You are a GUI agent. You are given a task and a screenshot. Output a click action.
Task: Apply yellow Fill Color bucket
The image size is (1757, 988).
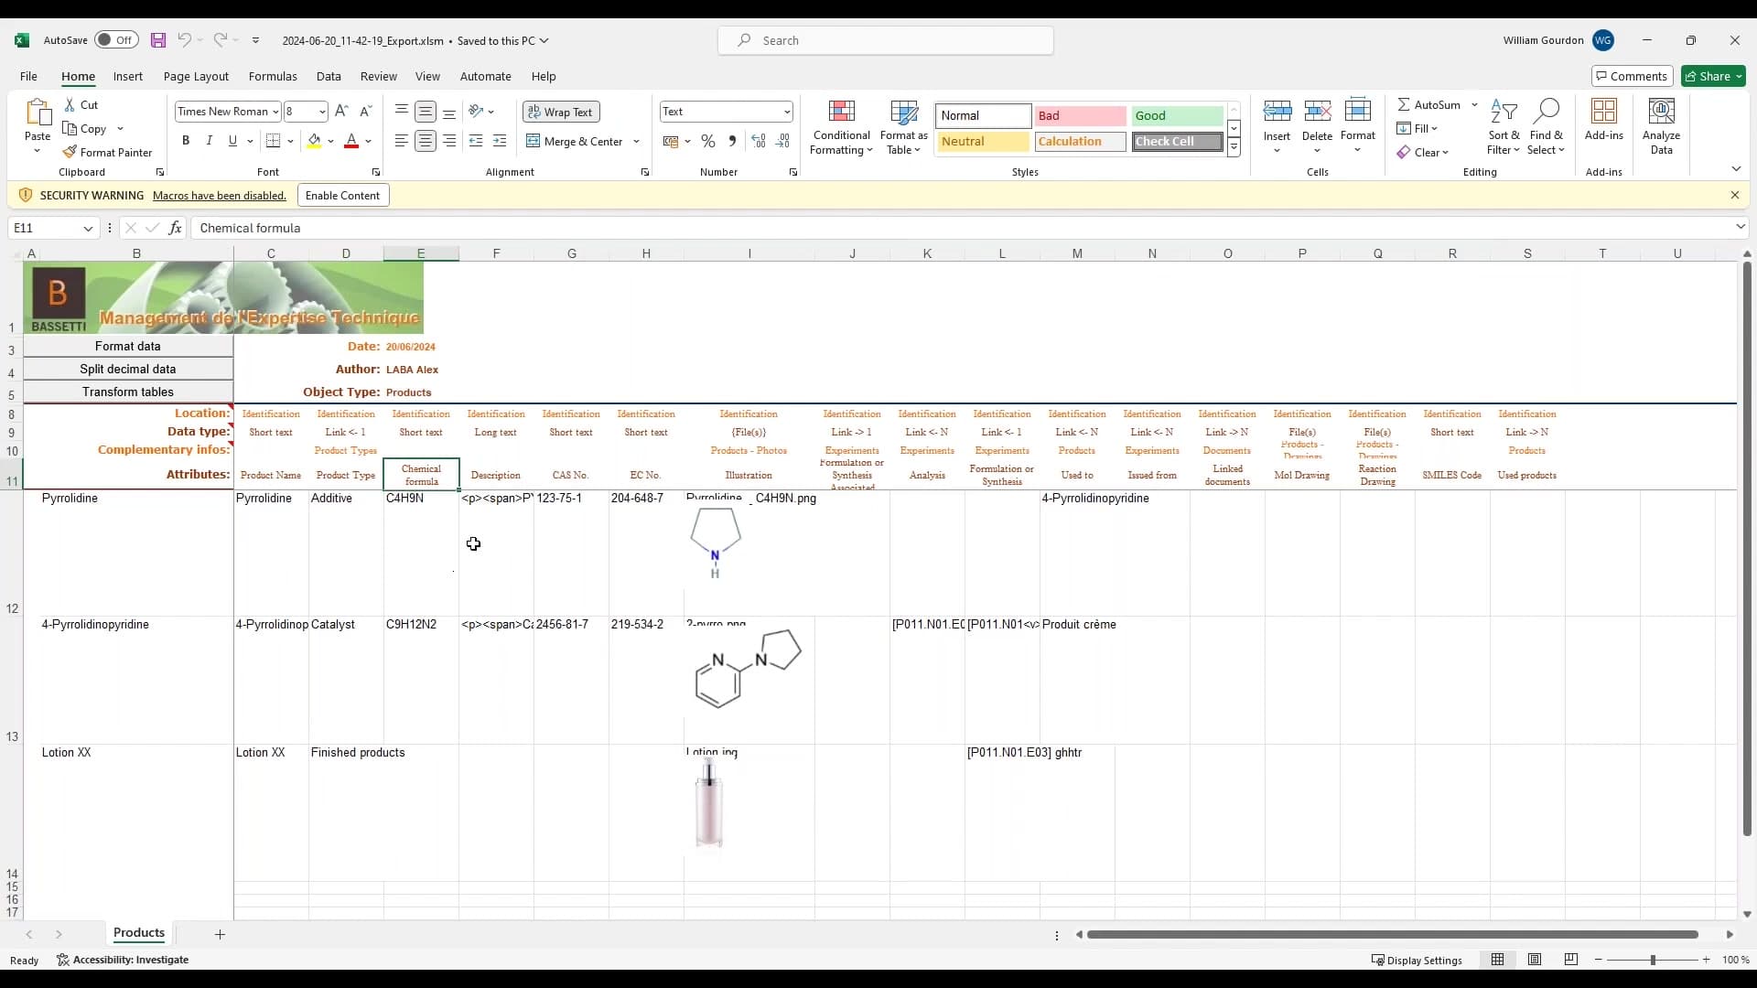click(314, 141)
